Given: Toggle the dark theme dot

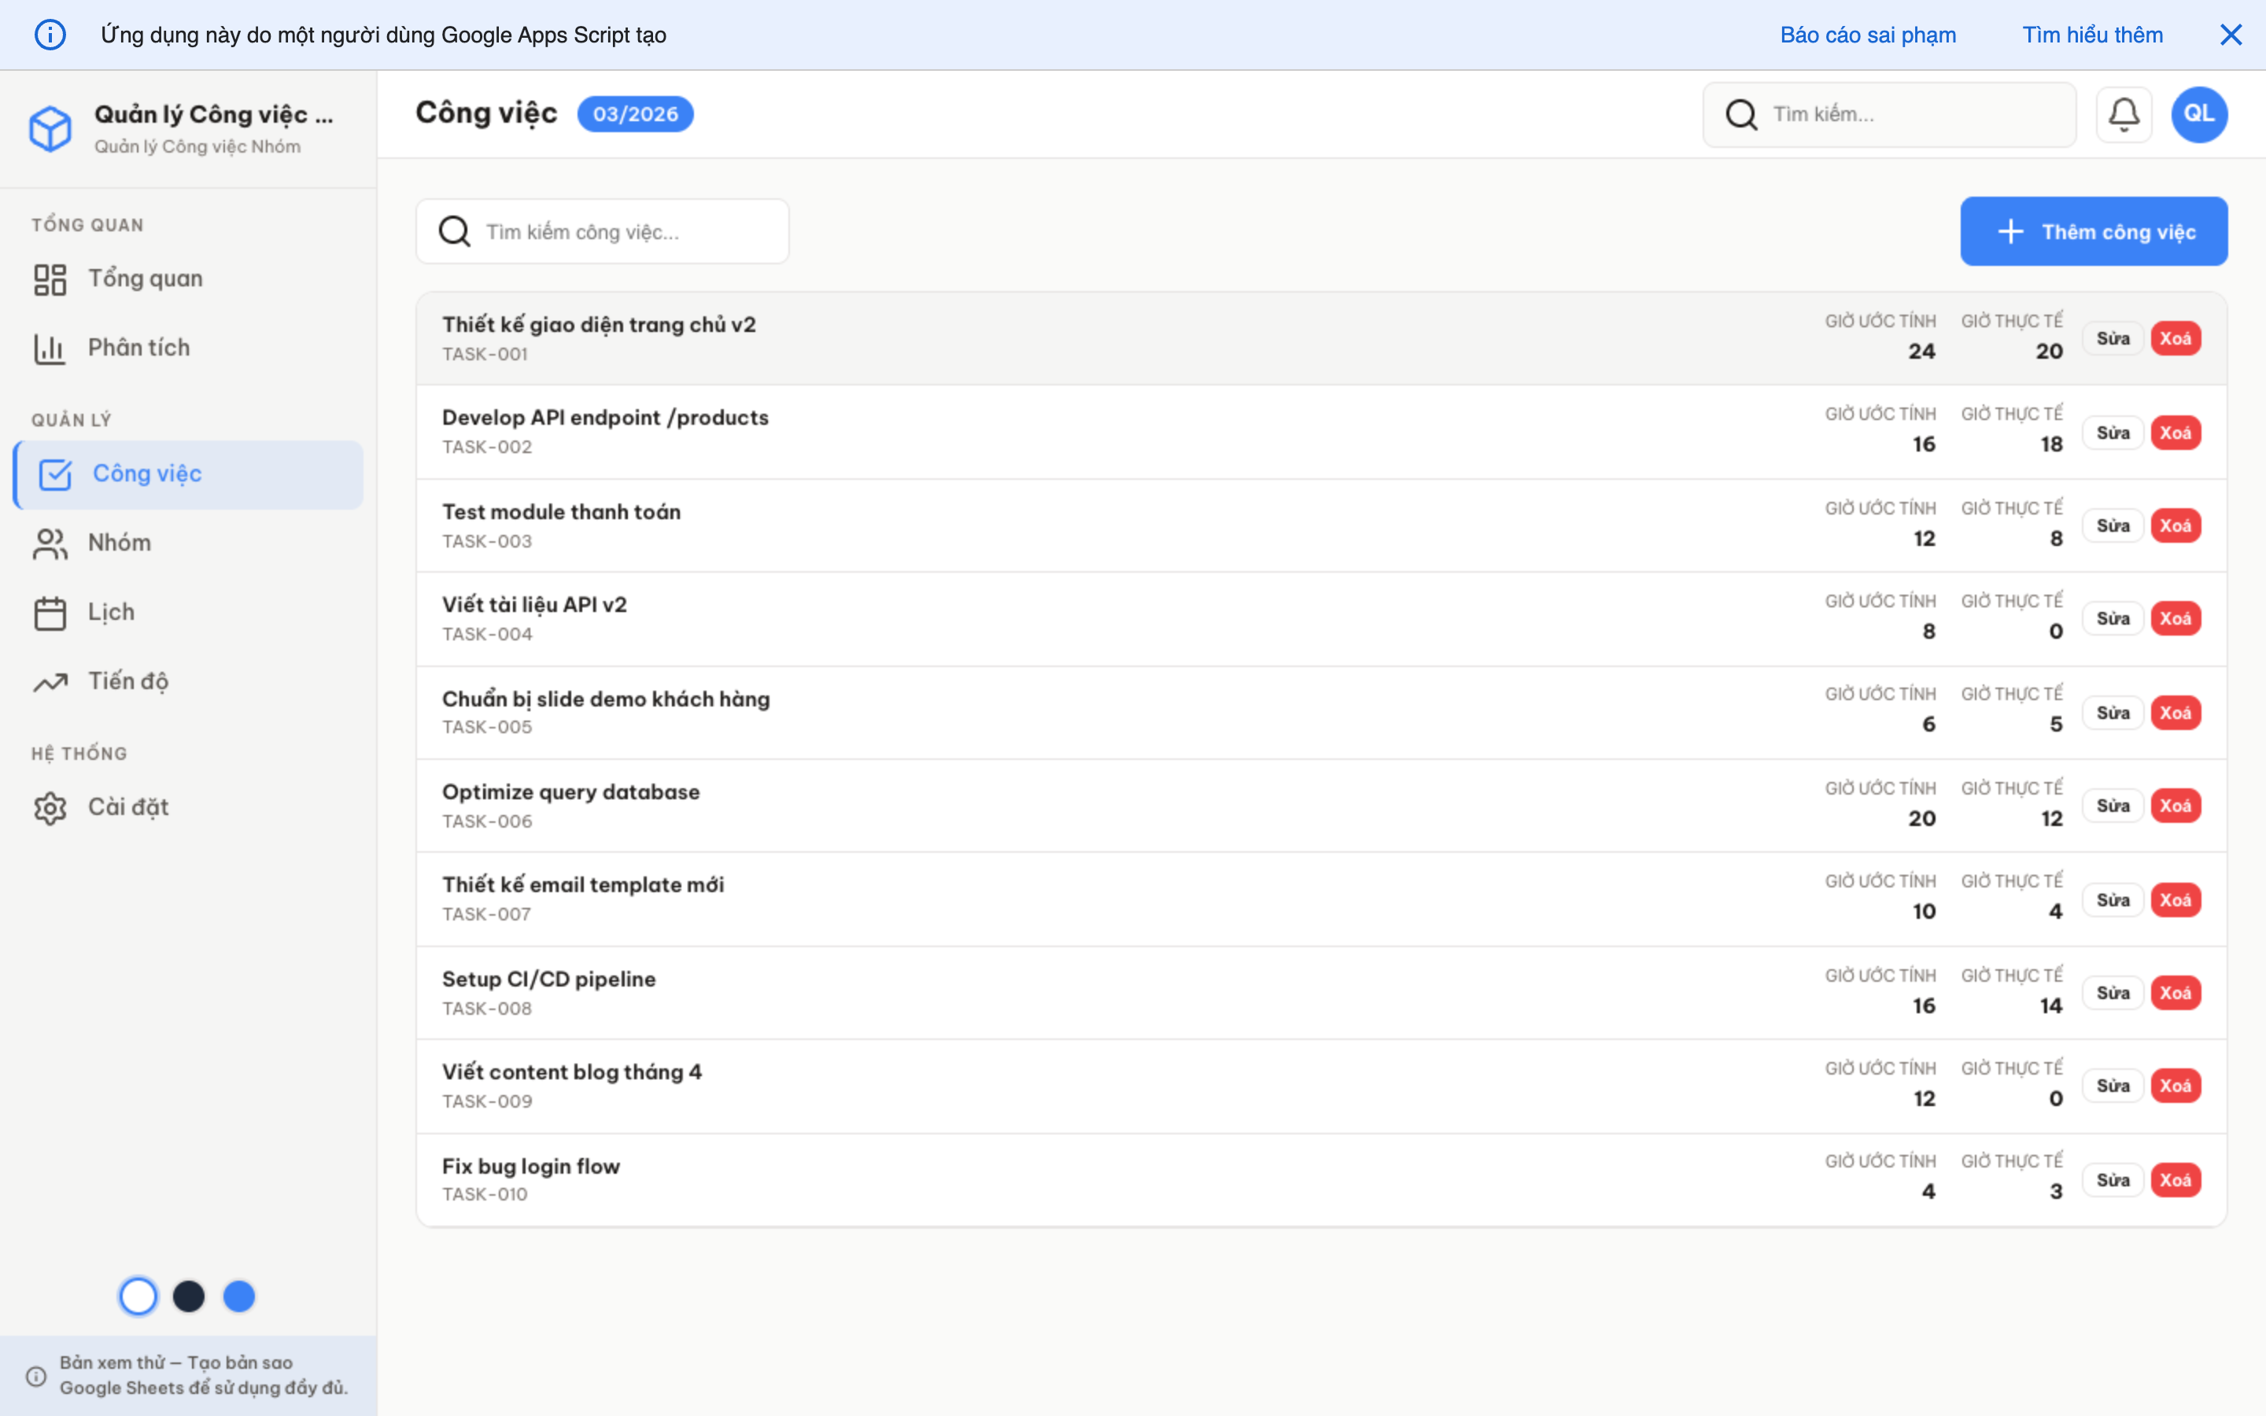Looking at the screenshot, I should click(189, 1296).
